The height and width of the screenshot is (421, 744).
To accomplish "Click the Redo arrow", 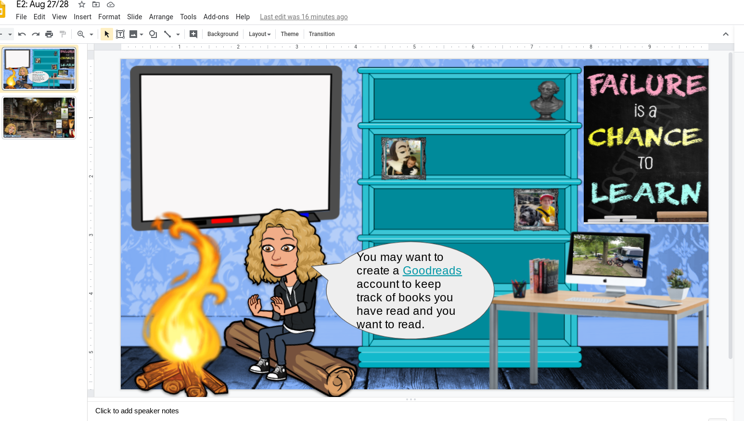I will click(36, 34).
